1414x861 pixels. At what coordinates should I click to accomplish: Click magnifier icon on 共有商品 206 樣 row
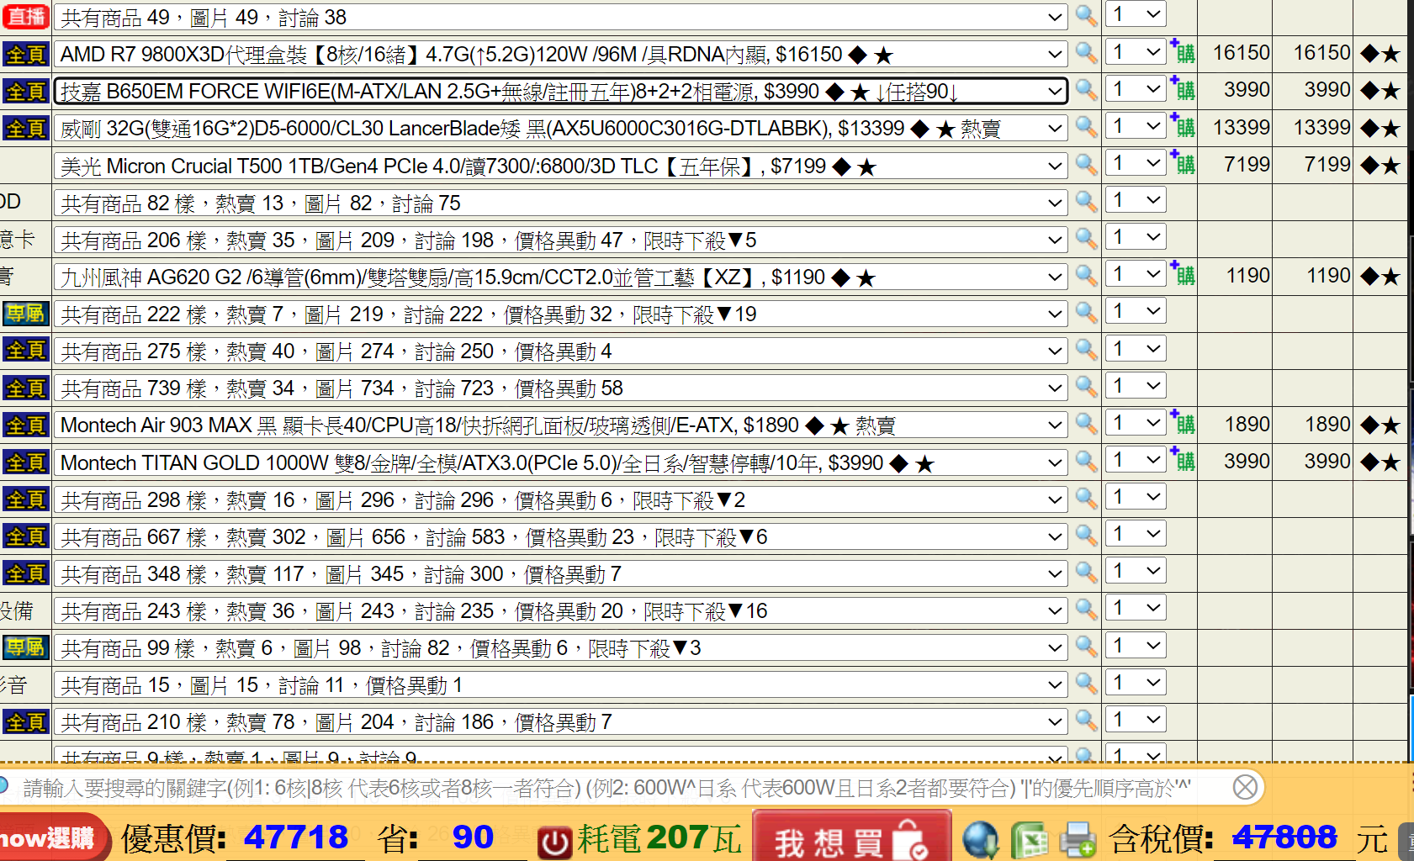tap(1086, 239)
